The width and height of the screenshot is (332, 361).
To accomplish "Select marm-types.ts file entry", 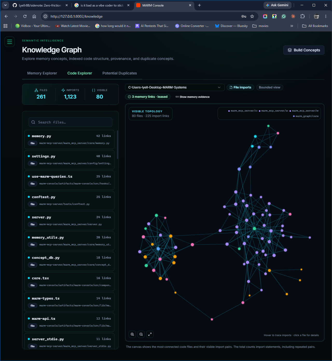I will click(x=69, y=302).
